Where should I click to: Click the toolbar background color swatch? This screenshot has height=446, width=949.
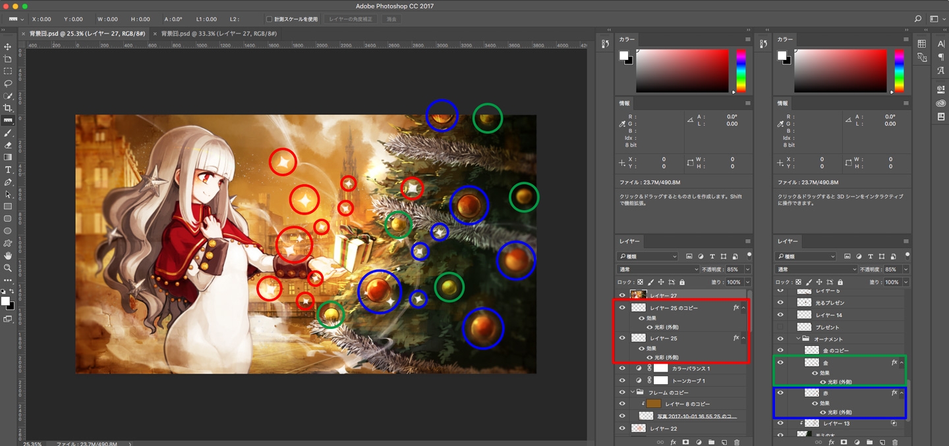(x=11, y=306)
